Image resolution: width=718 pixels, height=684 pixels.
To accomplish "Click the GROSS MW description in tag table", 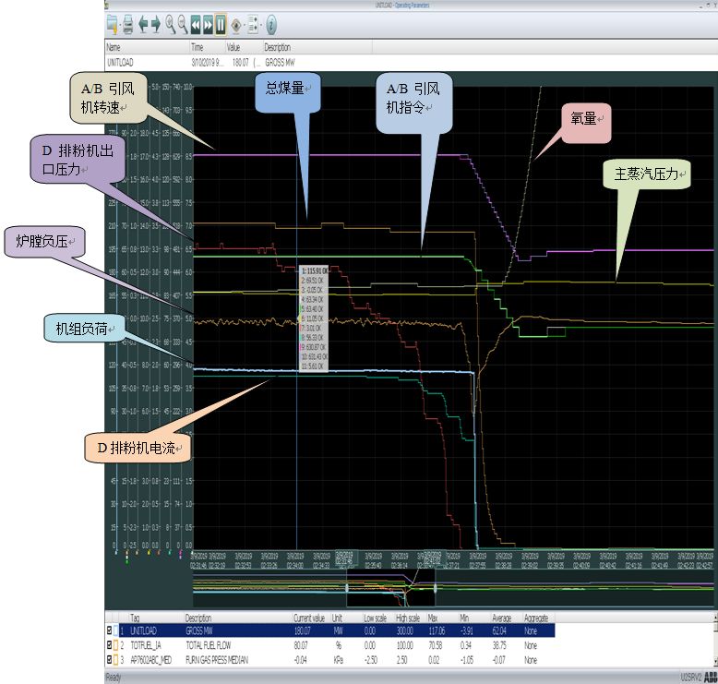I will tap(199, 630).
